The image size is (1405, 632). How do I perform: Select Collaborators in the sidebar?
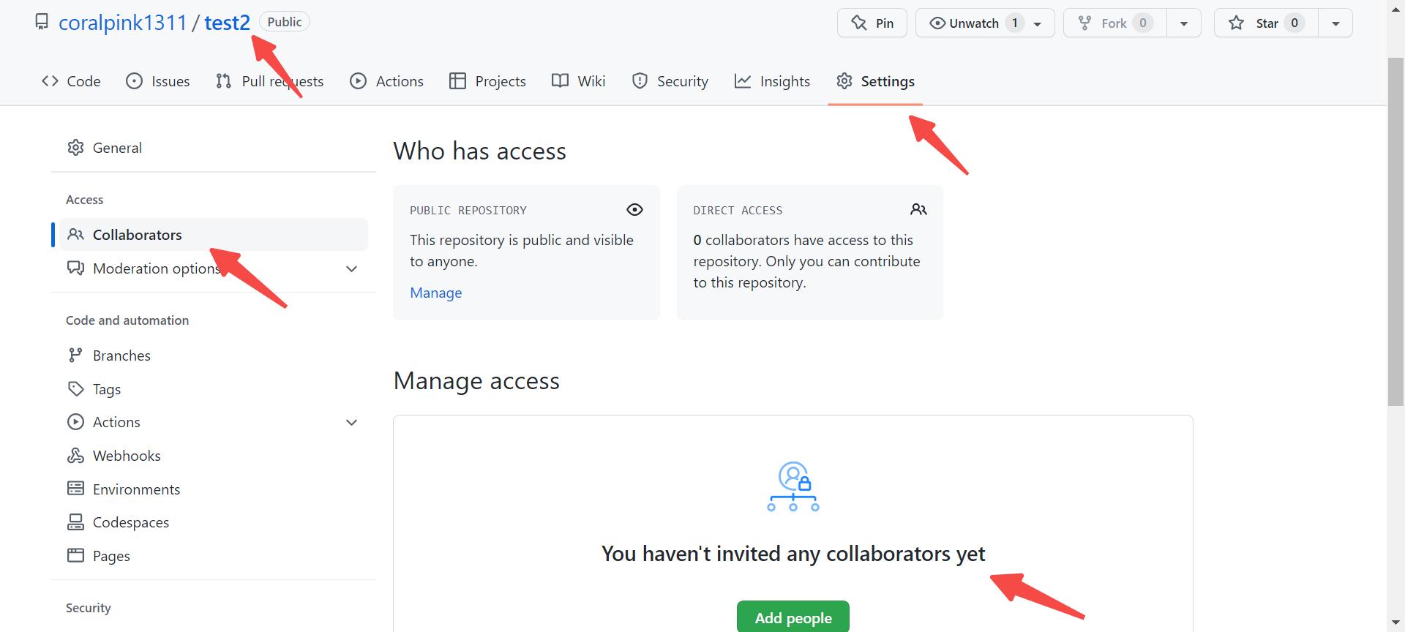pyautogui.click(x=214, y=235)
